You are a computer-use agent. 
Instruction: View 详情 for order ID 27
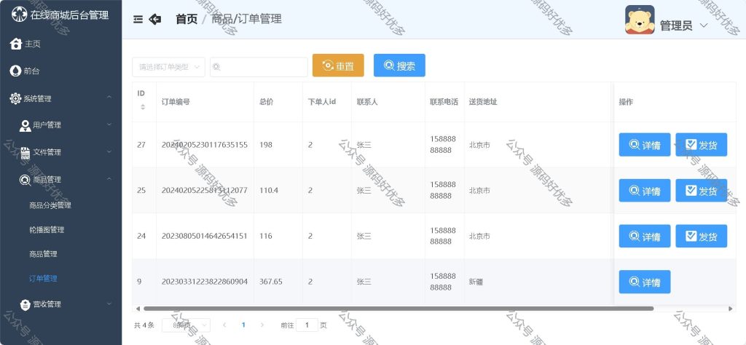click(645, 145)
